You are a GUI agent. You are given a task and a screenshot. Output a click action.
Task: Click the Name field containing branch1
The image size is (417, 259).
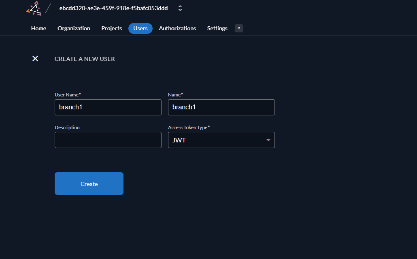coord(221,107)
